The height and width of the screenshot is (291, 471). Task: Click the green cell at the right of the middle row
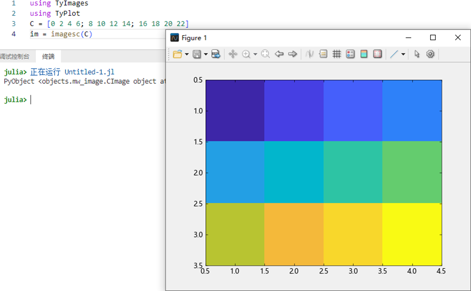(x=412, y=172)
